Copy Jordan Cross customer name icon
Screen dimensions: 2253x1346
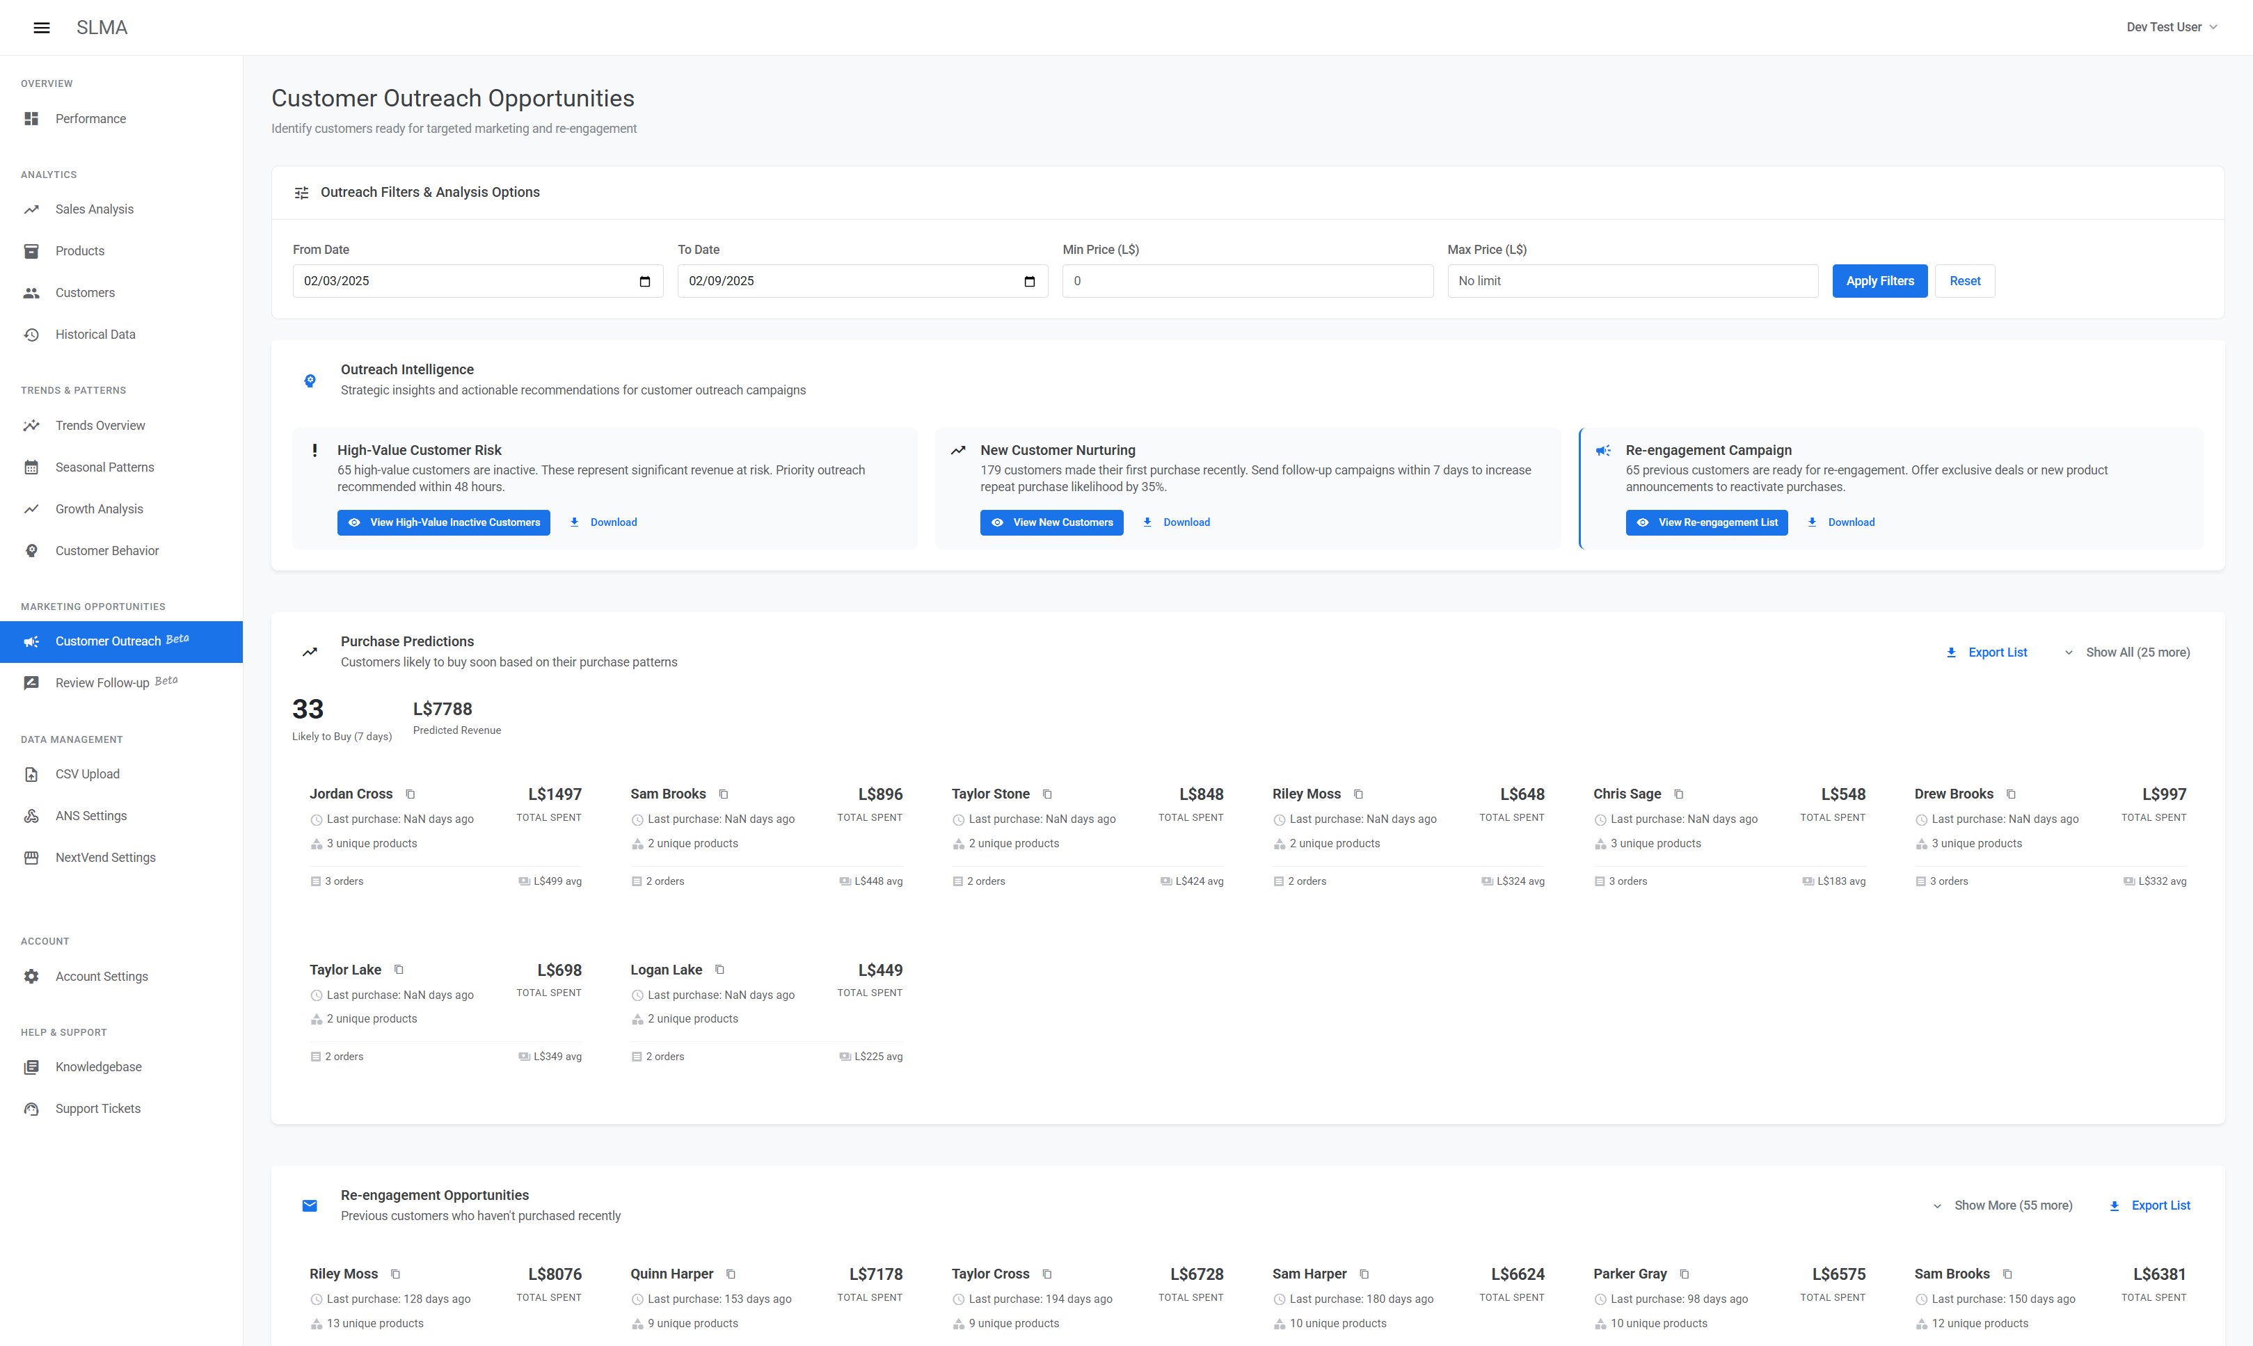[410, 794]
